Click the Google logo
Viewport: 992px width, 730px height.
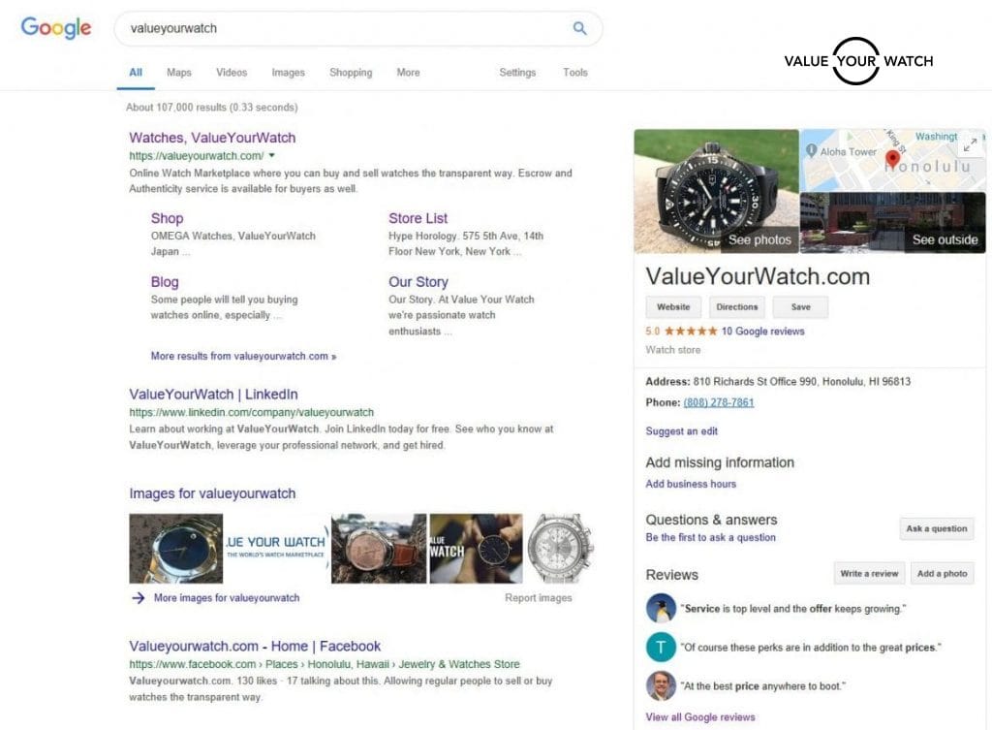[x=56, y=28]
